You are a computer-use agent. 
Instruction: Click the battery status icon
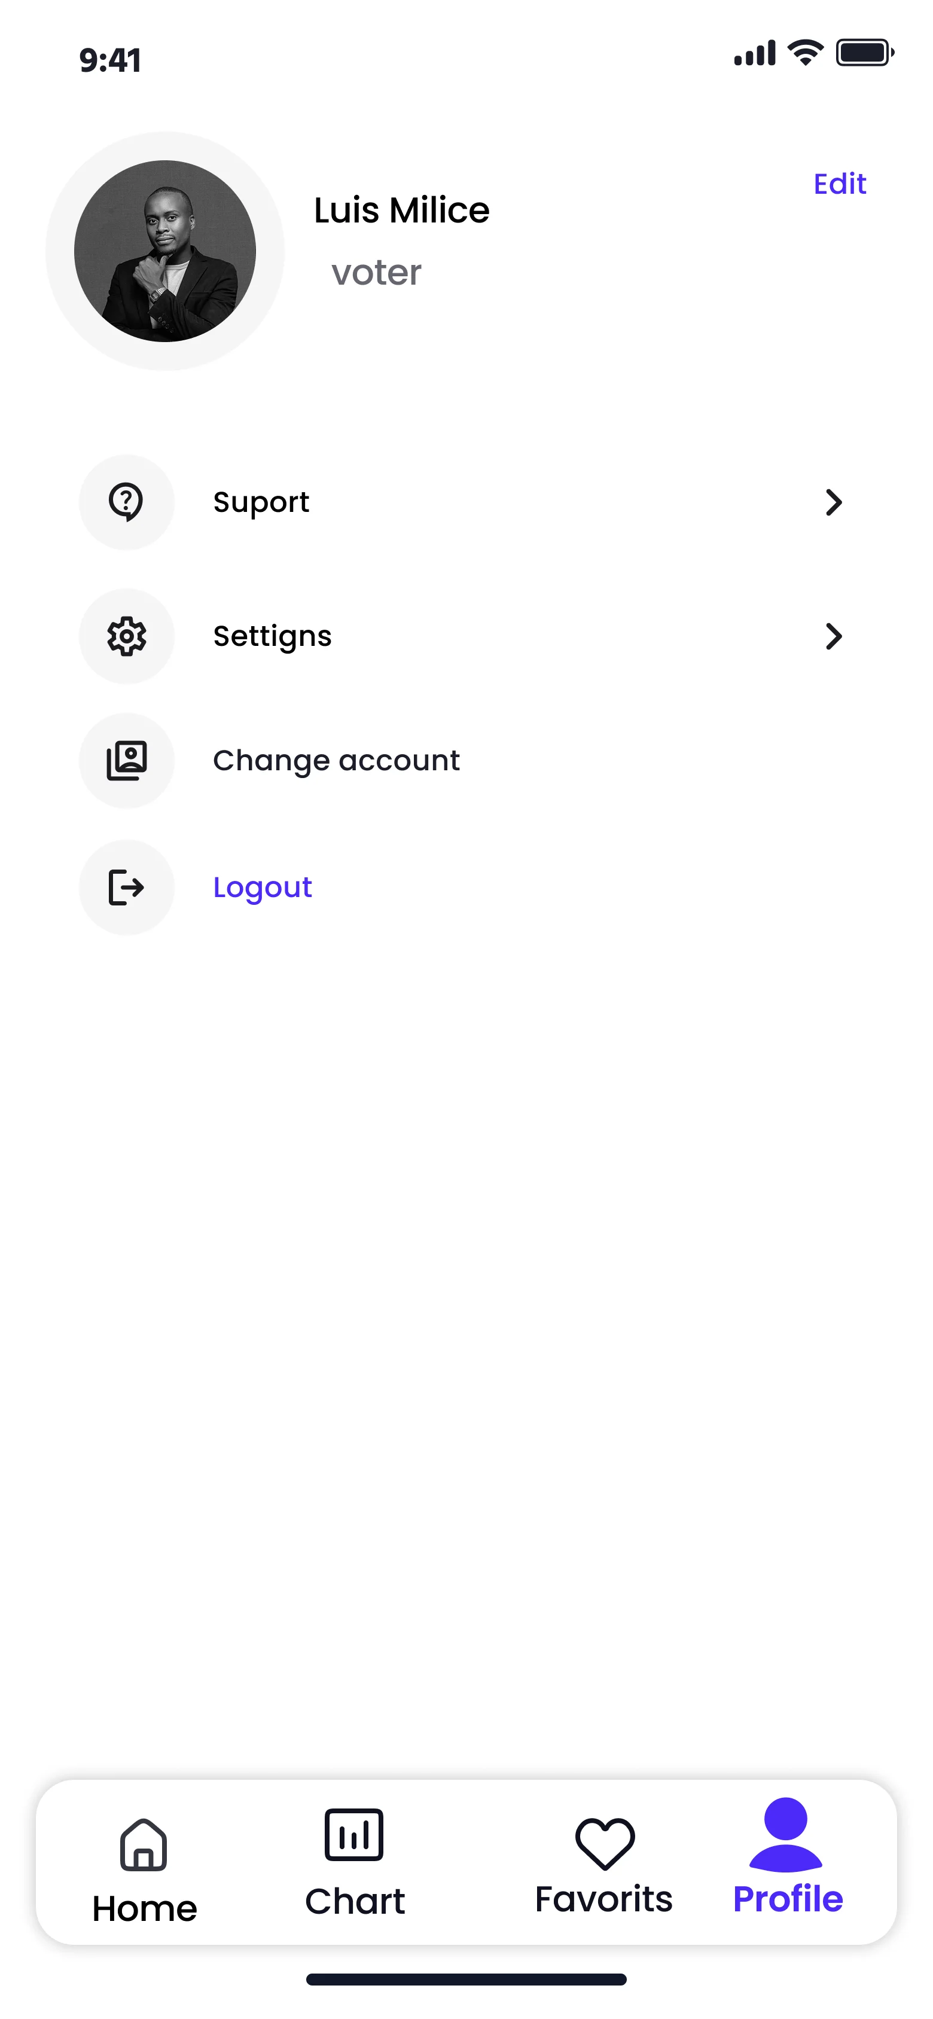(863, 53)
